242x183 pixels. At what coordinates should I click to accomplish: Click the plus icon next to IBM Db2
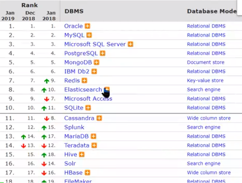click(x=94, y=71)
